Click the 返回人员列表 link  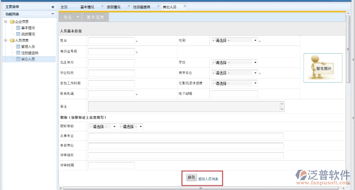[208, 178]
